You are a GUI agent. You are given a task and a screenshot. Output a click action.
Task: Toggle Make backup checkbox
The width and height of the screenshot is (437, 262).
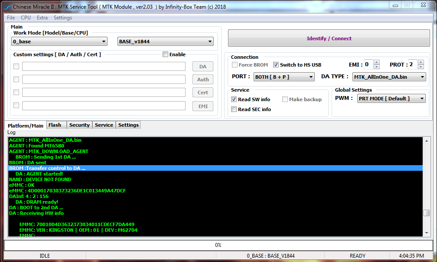pos(285,99)
